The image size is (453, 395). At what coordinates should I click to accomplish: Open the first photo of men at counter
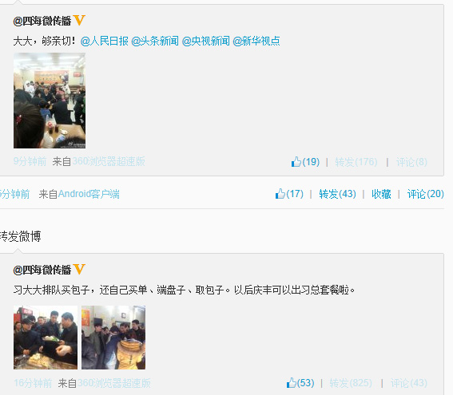pyautogui.click(x=46, y=338)
